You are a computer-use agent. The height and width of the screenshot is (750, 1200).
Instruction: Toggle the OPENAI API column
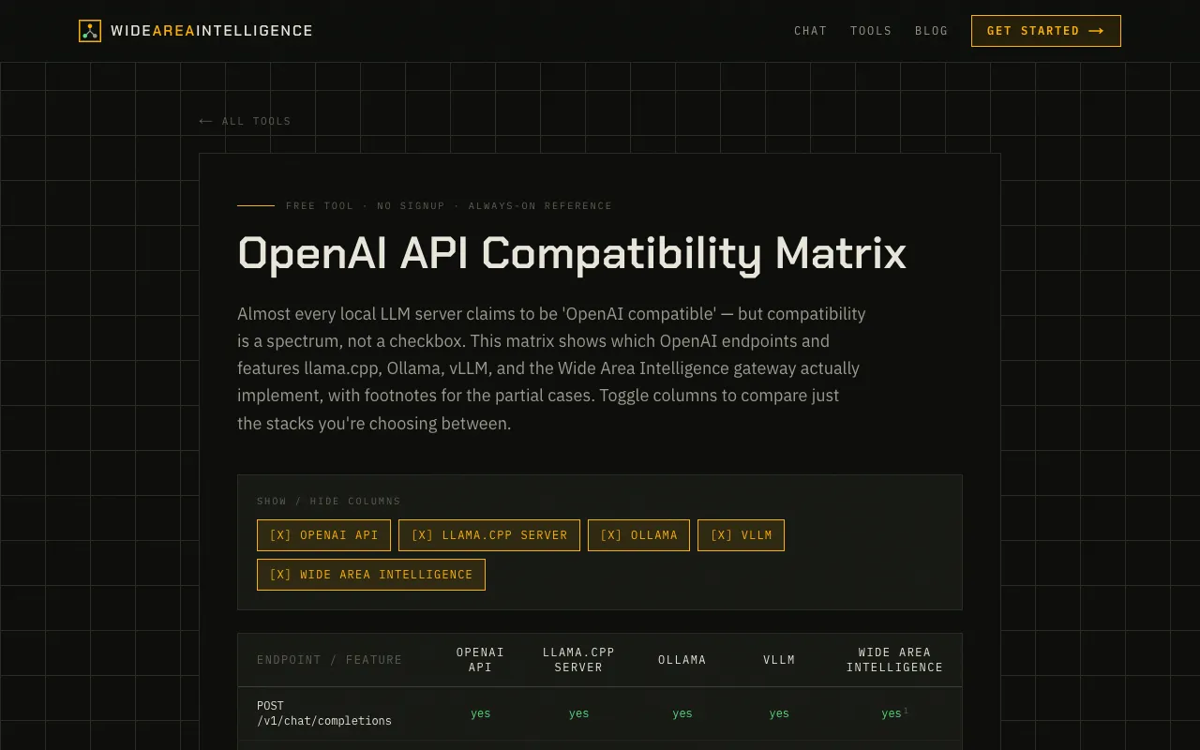pyautogui.click(x=323, y=535)
